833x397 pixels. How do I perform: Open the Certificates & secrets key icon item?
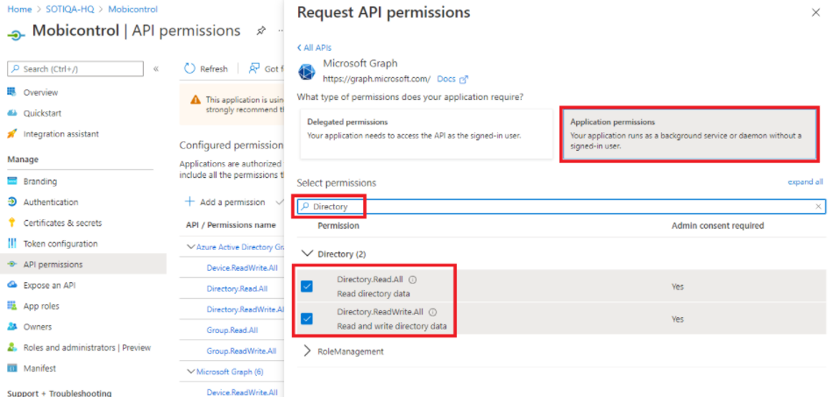tap(12, 223)
